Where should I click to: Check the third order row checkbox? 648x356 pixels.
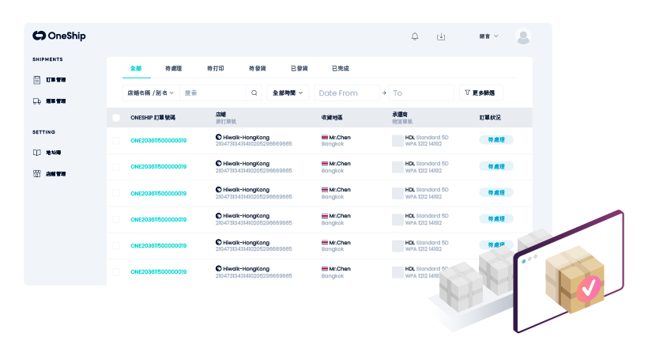[x=116, y=193]
